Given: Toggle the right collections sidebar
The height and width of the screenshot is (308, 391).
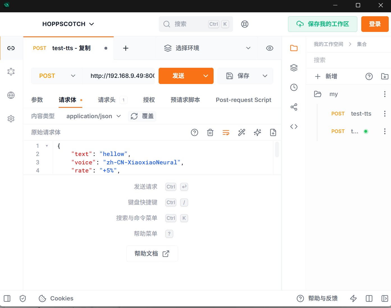Looking at the screenshot, I should pos(385,298).
